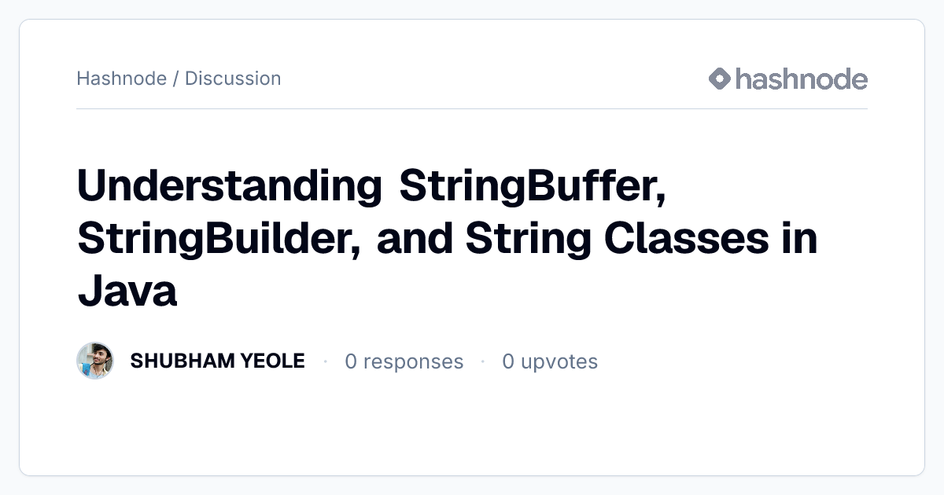Viewport: 944px width, 495px height.
Task: Click the standalone word "String" before "Classes"
Action: point(528,239)
